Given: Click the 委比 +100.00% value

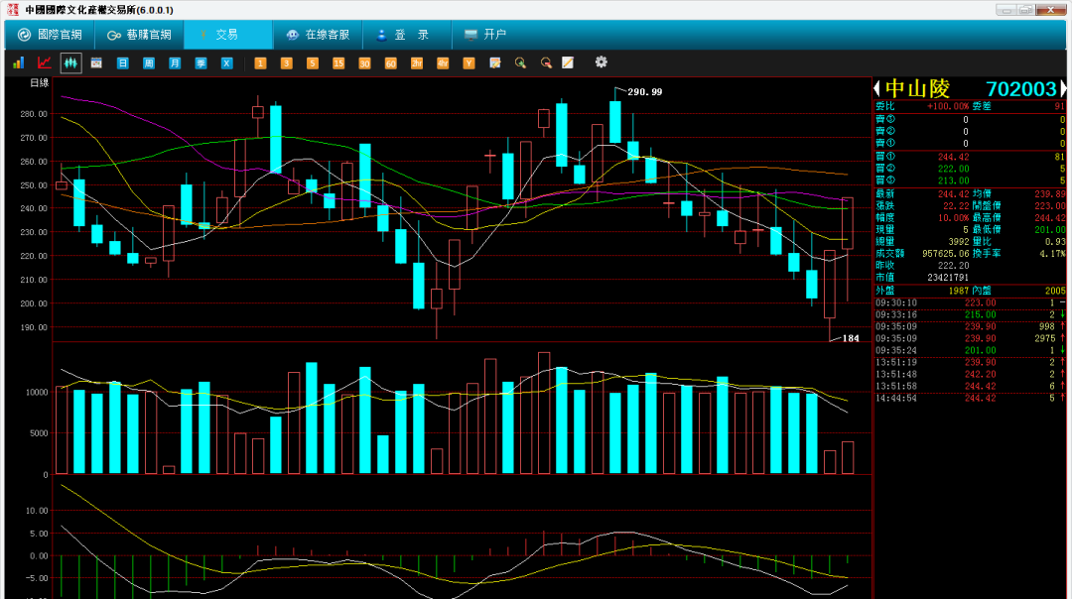Looking at the screenshot, I should coord(948,106).
